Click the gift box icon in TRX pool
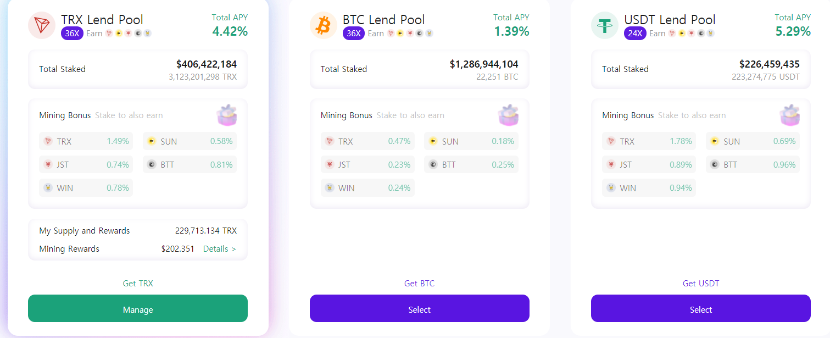Viewport: 830px width, 338px height. click(x=227, y=115)
